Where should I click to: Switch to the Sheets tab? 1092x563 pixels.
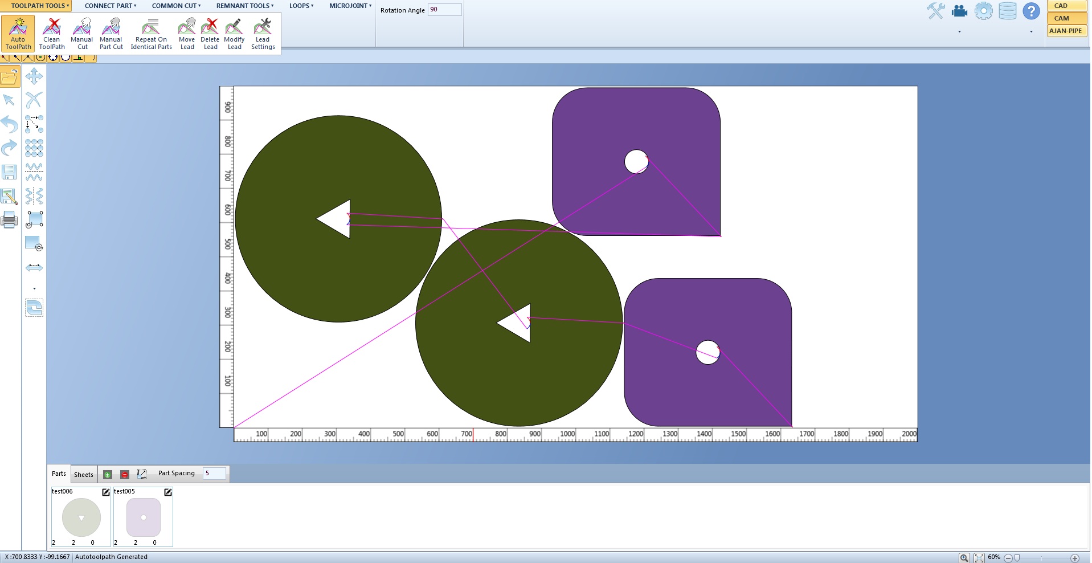(x=84, y=474)
